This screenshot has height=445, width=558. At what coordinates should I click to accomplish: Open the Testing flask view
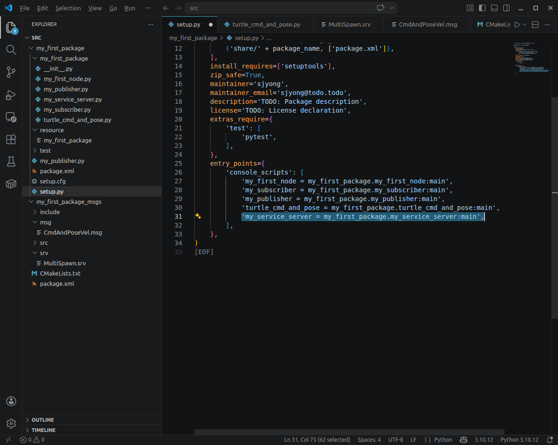click(11, 162)
